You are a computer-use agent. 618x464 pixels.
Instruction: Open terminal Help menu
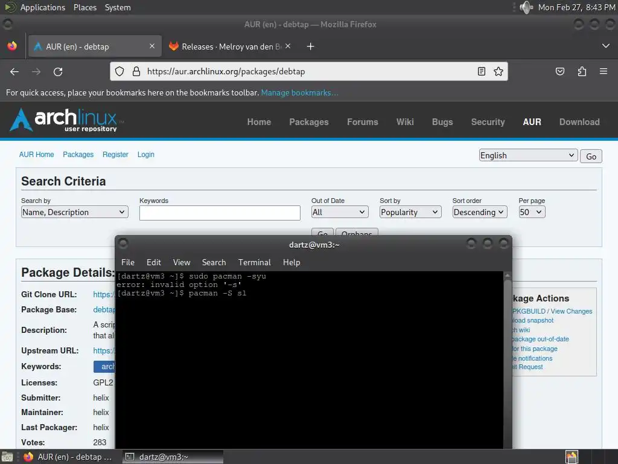291,262
